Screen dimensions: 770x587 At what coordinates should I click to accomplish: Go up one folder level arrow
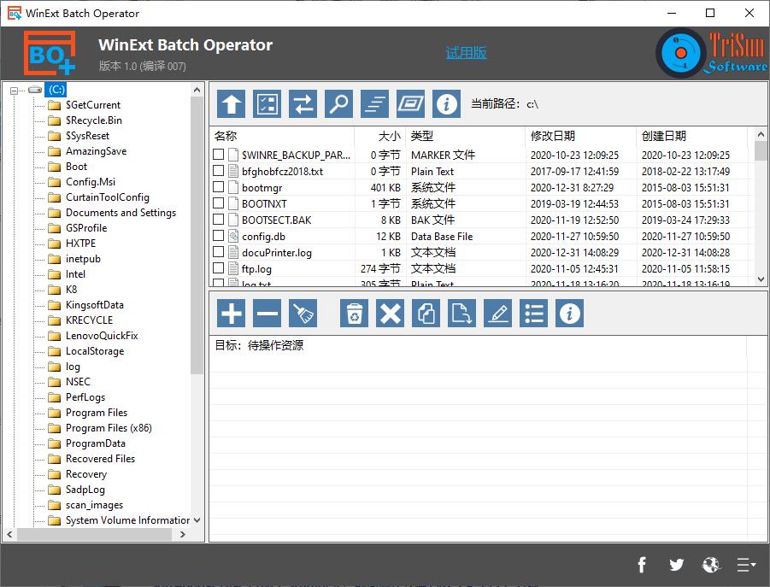231,103
